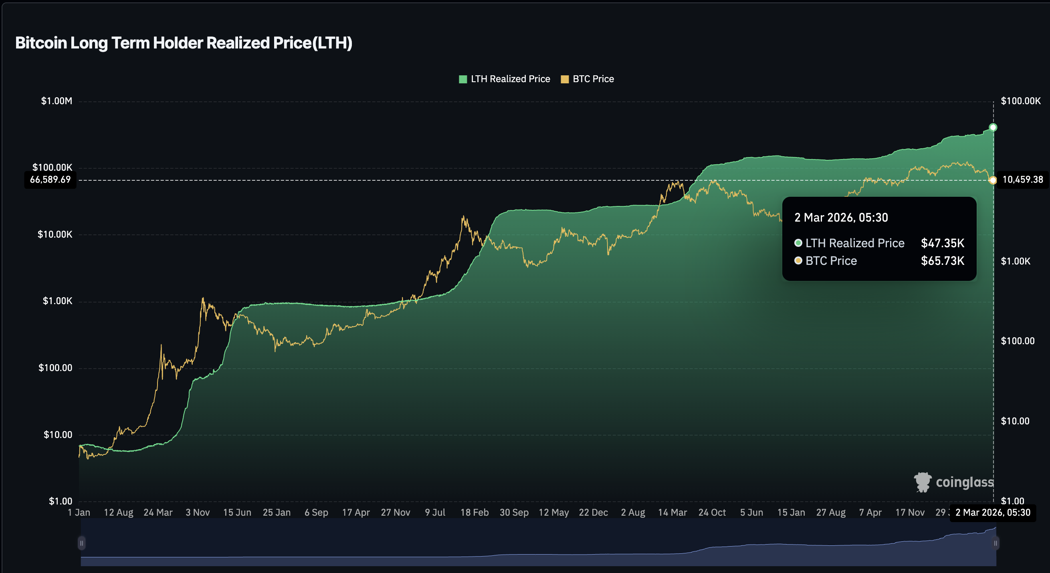Screen dimensions: 1050x573
Task: Click the green LTH data point marker
Action: tap(993, 127)
